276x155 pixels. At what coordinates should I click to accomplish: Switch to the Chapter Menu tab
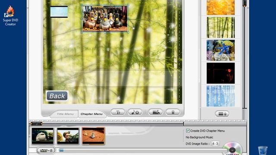[x=91, y=114]
